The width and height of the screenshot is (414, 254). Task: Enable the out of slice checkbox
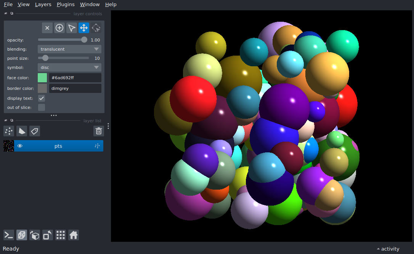click(42, 107)
